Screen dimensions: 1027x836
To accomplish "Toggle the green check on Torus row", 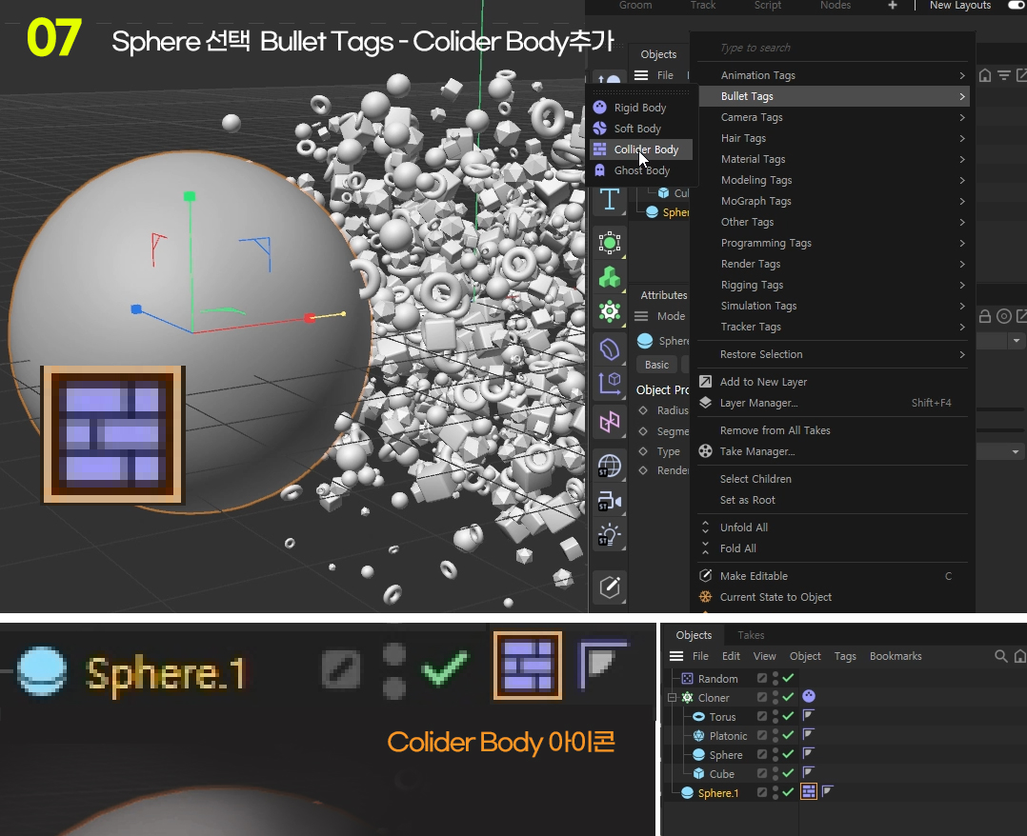I will tap(788, 715).
